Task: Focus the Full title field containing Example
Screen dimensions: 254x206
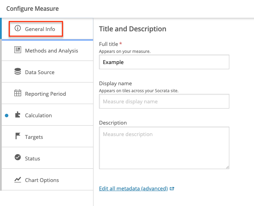Action: 164,62
